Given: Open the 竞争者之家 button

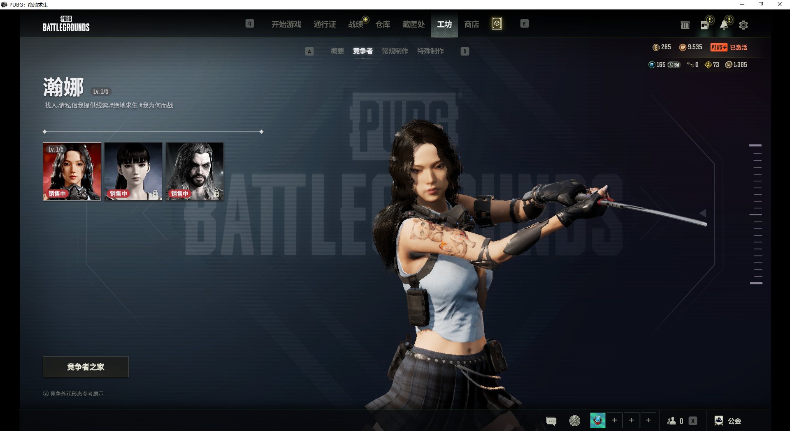Looking at the screenshot, I should tap(86, 366).
